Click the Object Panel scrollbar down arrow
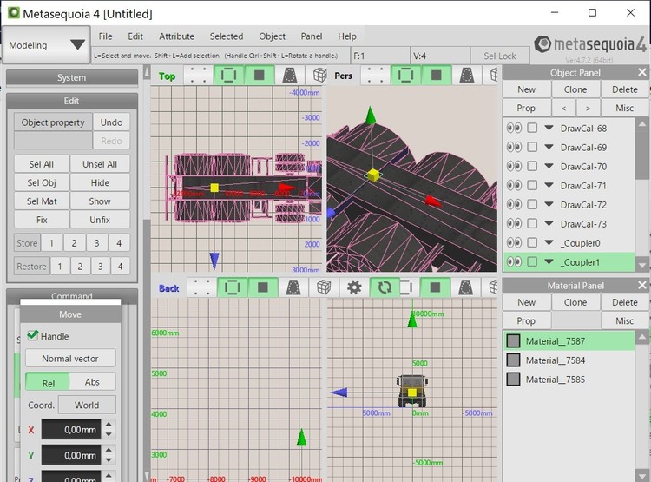 (641, 265)
